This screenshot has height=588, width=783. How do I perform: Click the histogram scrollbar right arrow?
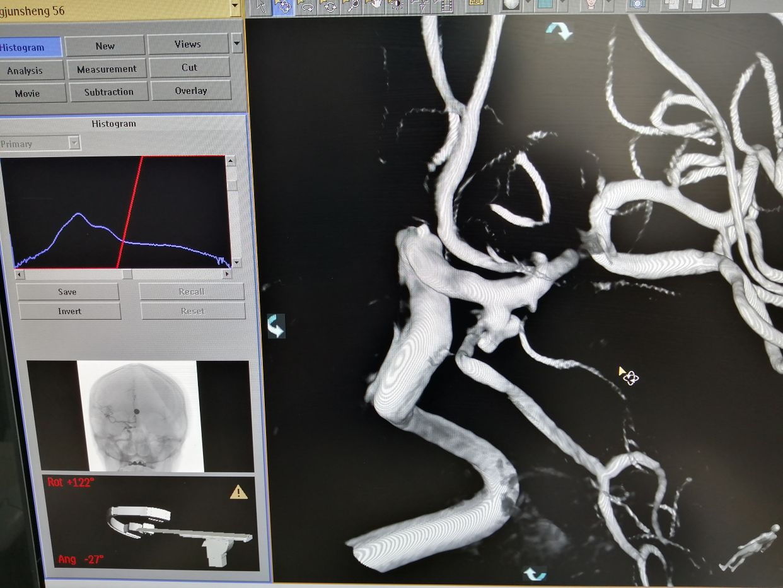(227, 274)
